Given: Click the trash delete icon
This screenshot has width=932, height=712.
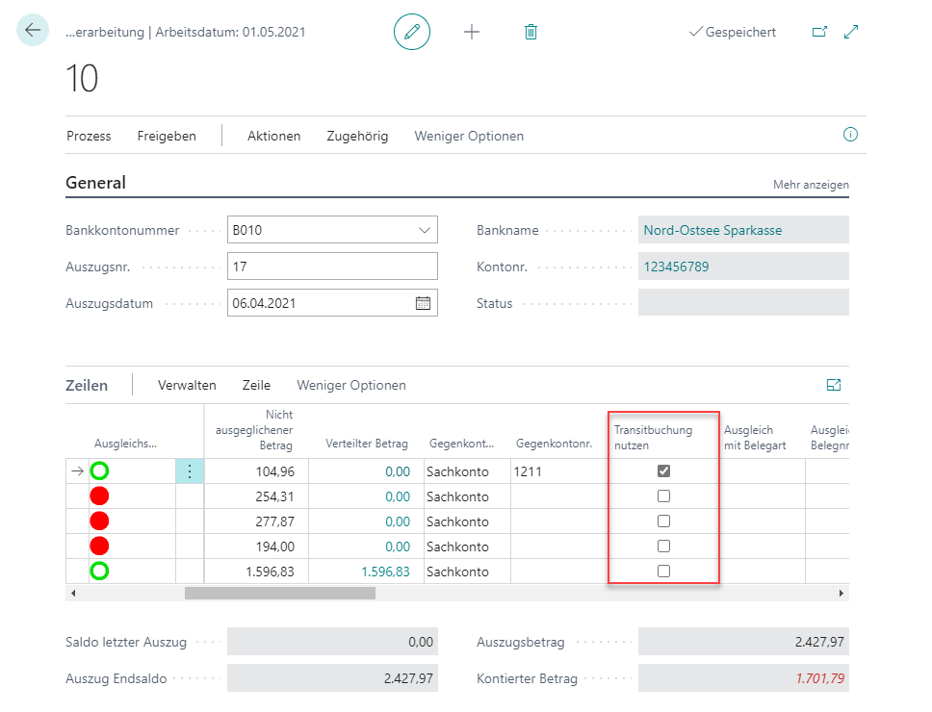Looking at the screenshot, I should click(531, 32).
